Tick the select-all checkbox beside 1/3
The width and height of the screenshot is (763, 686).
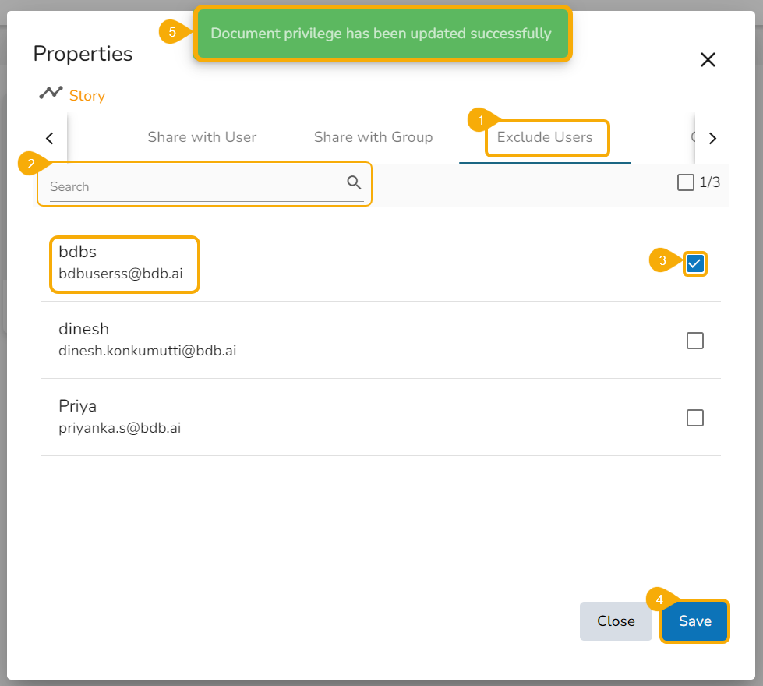pos(685,182)
